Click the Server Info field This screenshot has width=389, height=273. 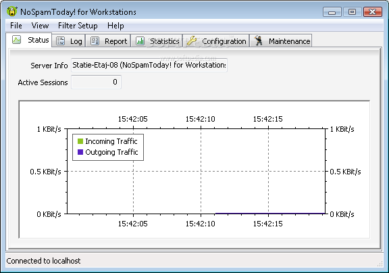tap(149, 65)
